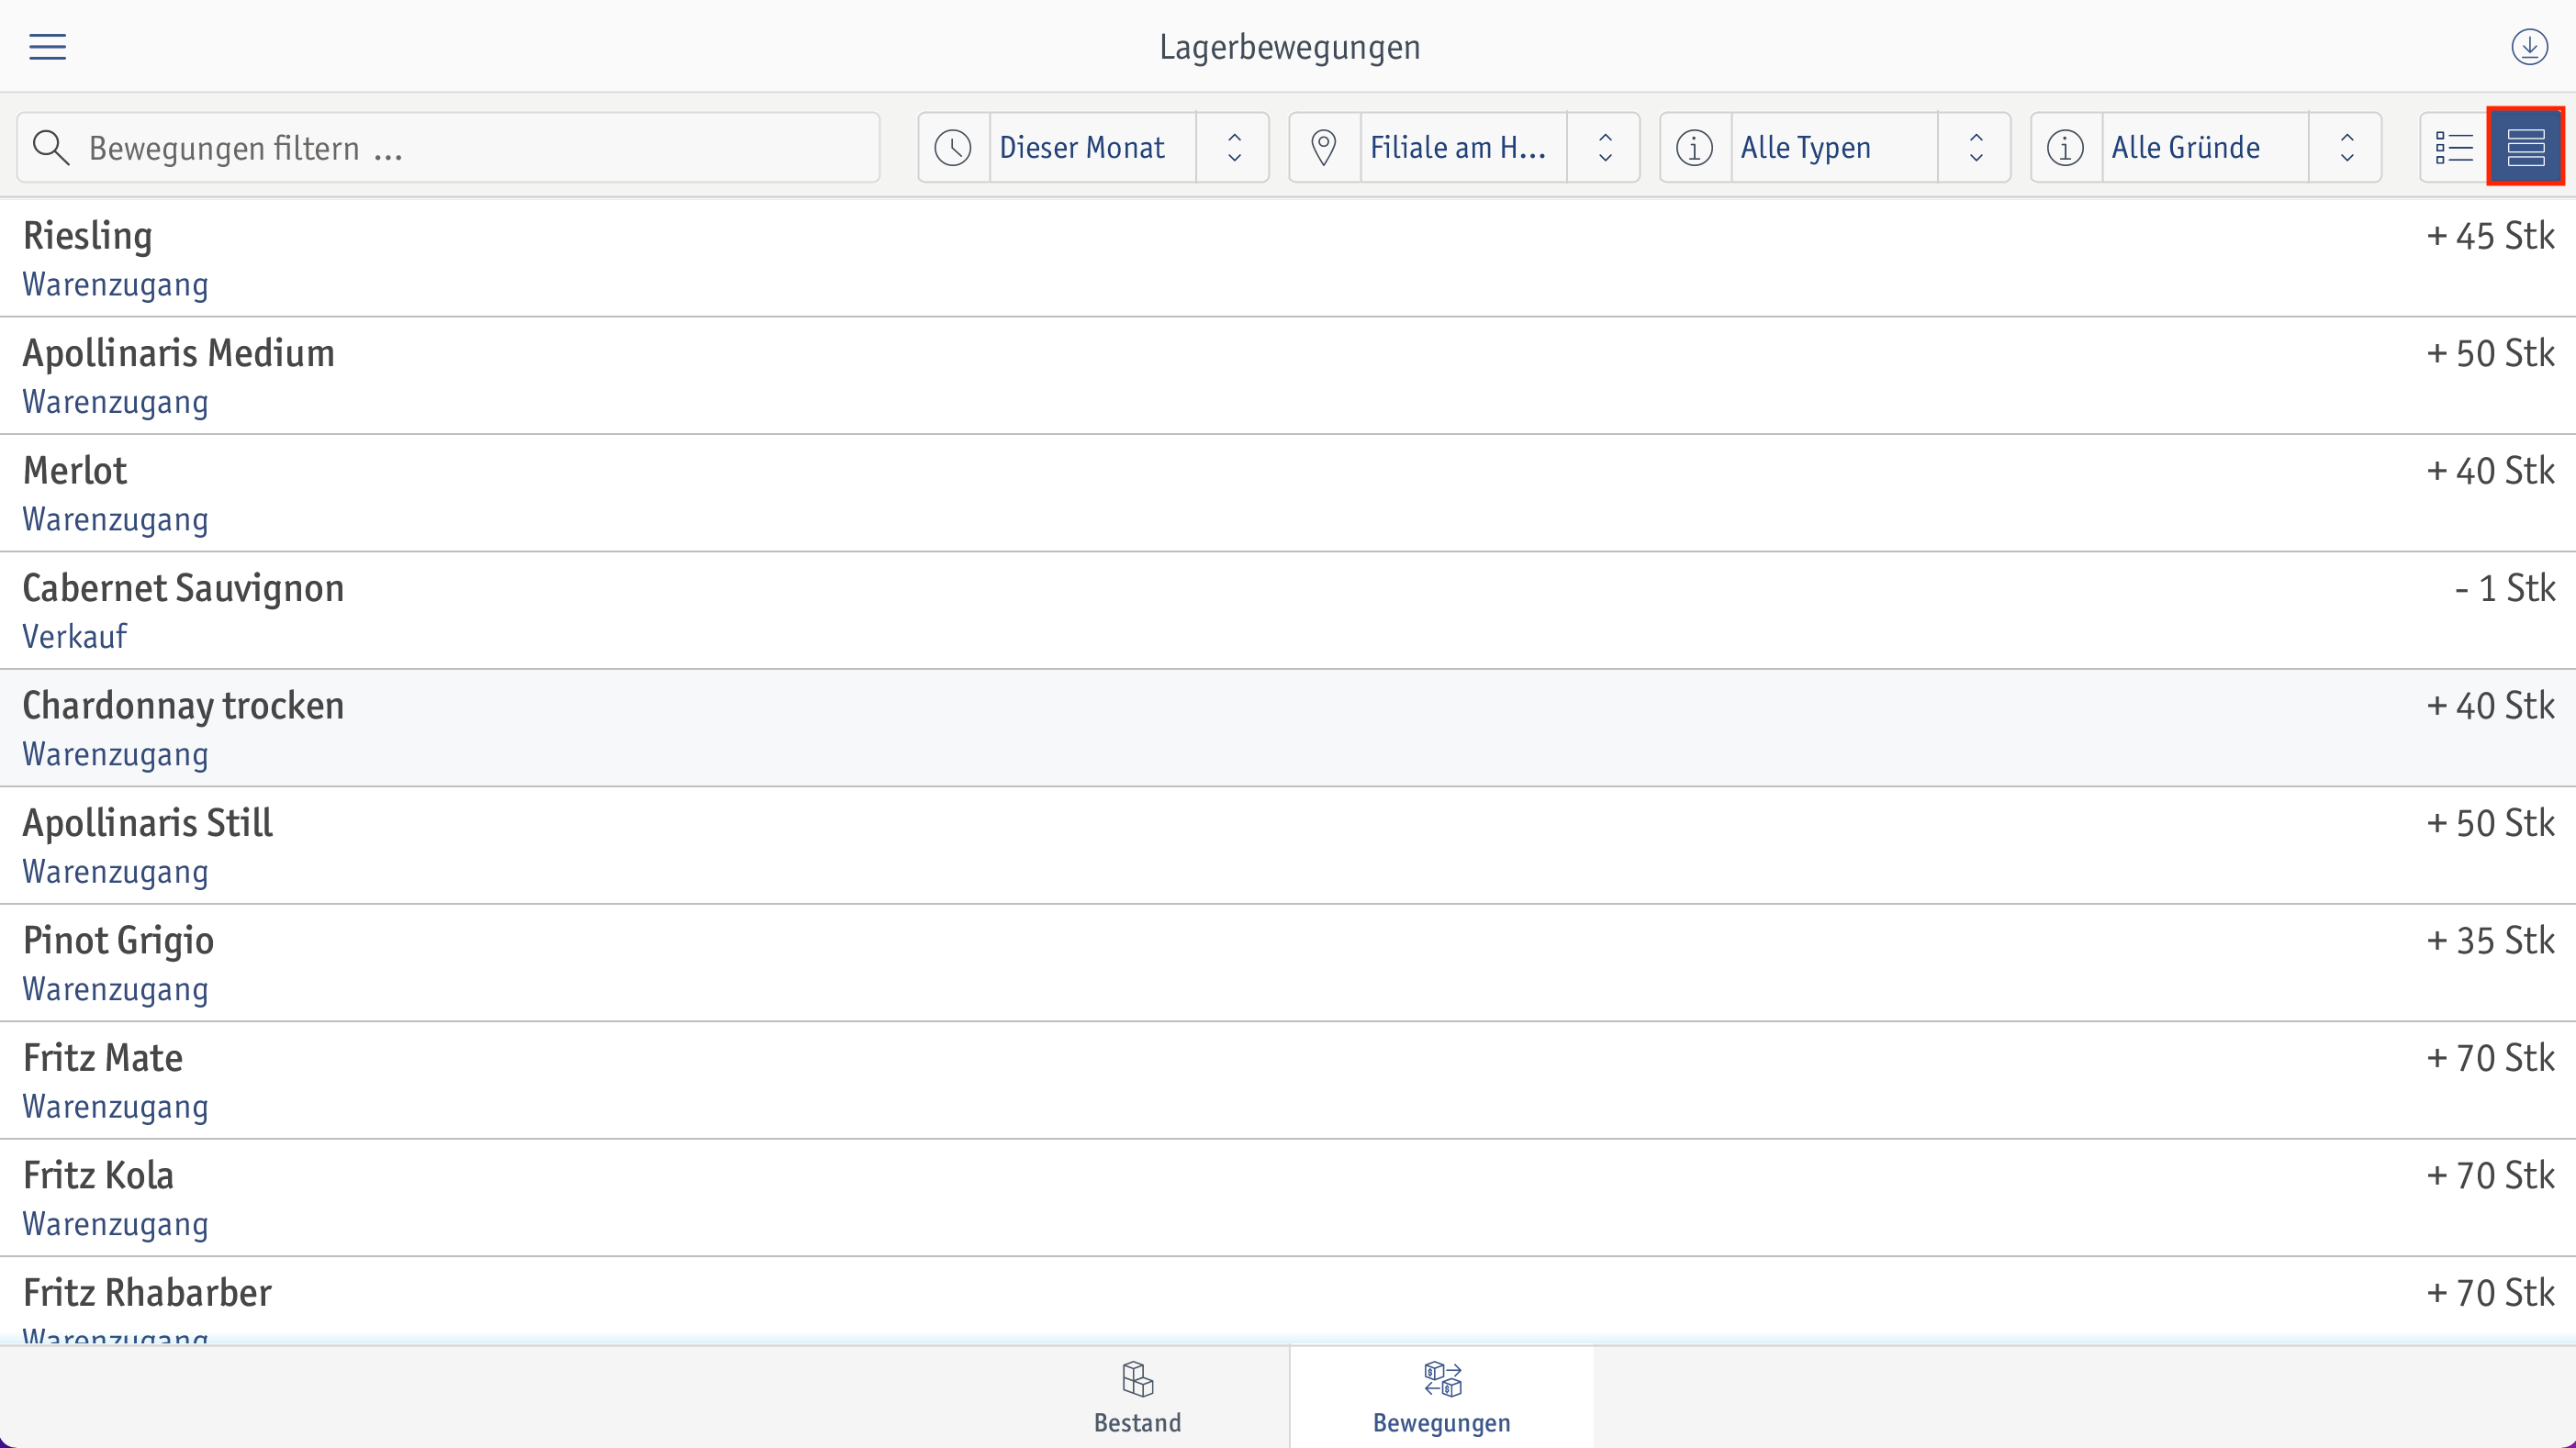This screenshot has height=1448, width=2576.
Task: Select the Cabernet Sauvignon row
Action: (1288, 610)
